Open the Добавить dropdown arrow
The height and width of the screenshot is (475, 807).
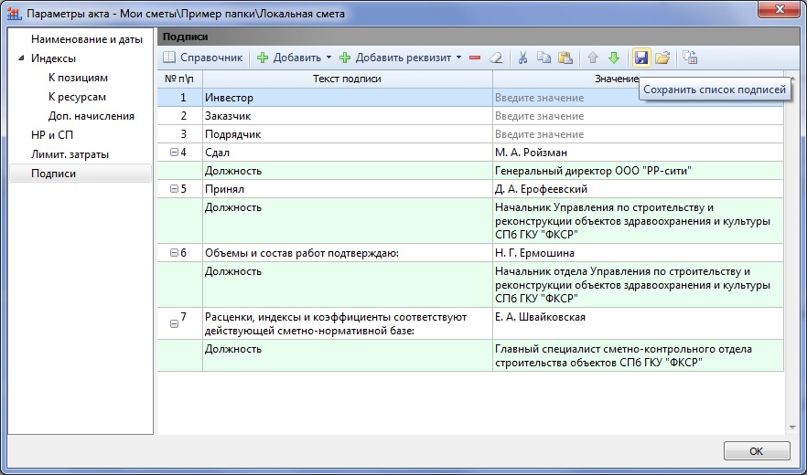[x=328, y=58]
